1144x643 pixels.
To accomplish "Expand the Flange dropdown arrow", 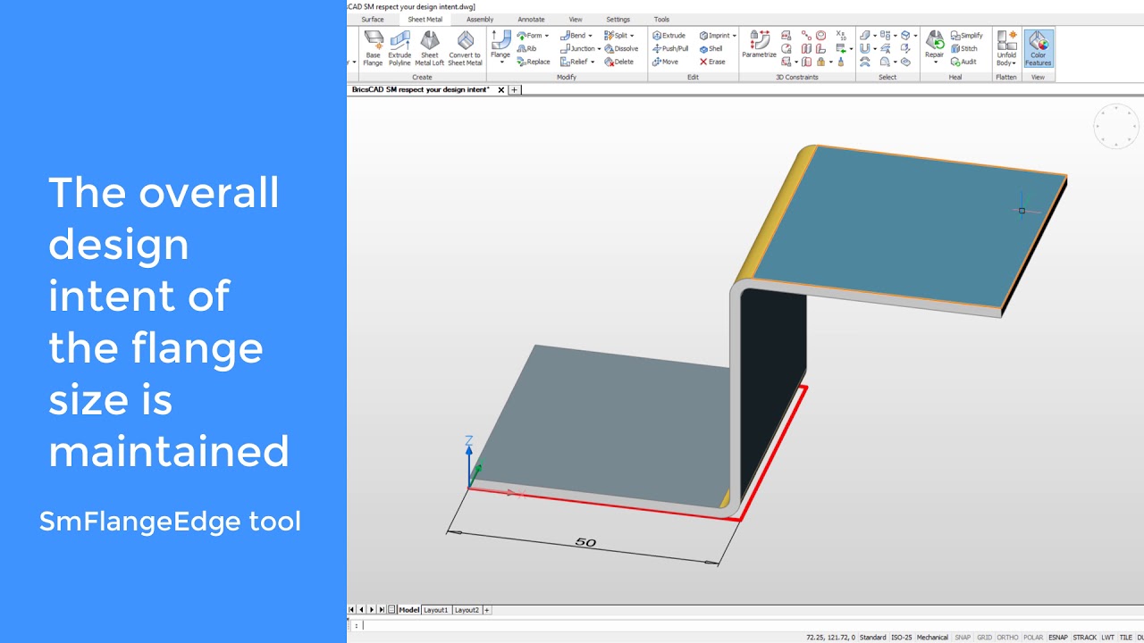I will coord(501,63).
